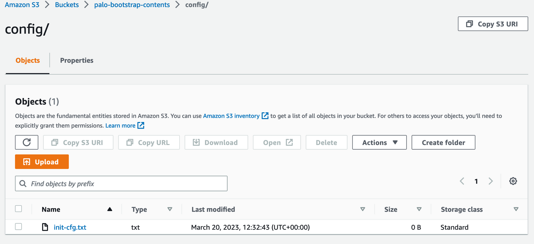
Task: Click the March 20, 2023 timestamp cell
Action: [250, 227]
